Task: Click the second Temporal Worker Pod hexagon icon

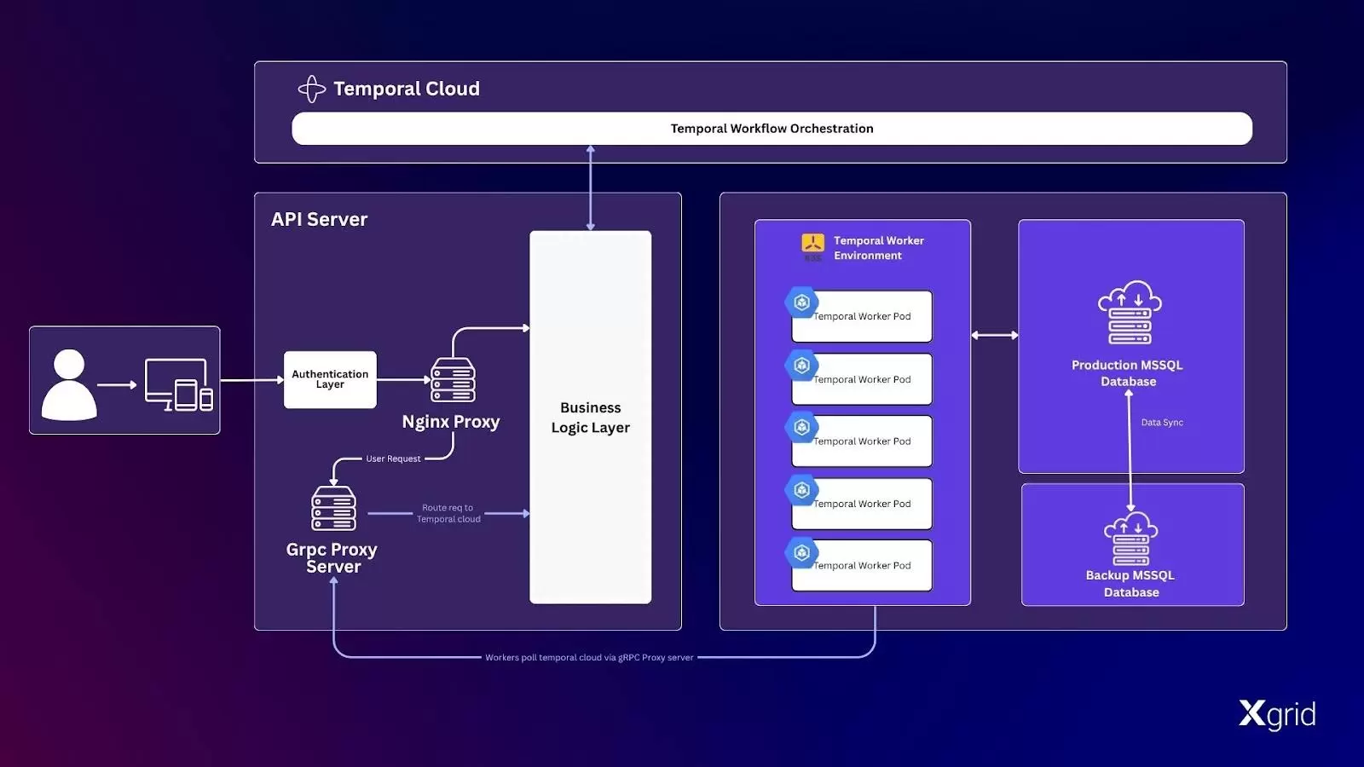Action: tap(801, 366)
